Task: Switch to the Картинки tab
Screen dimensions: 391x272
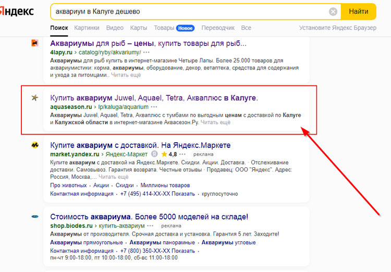Action: pyautogui.click(x=87, y=28)
